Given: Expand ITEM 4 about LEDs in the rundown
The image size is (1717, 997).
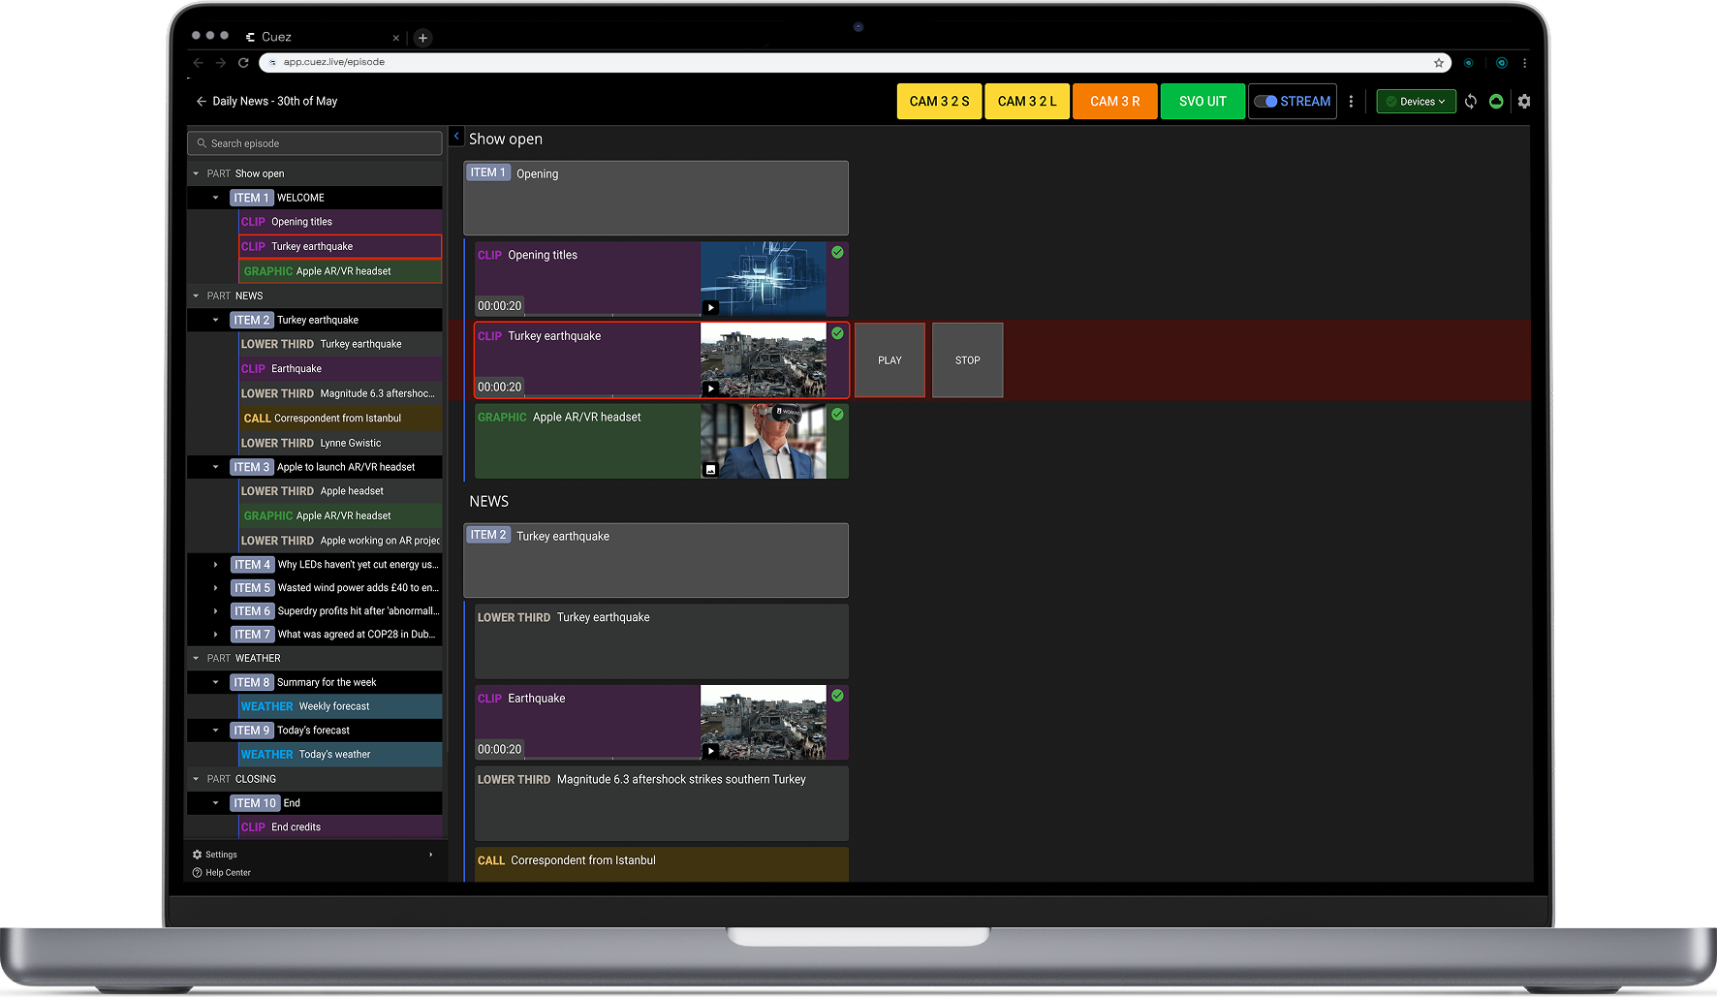Looking at the screenshot, I should tap(214, 564).
